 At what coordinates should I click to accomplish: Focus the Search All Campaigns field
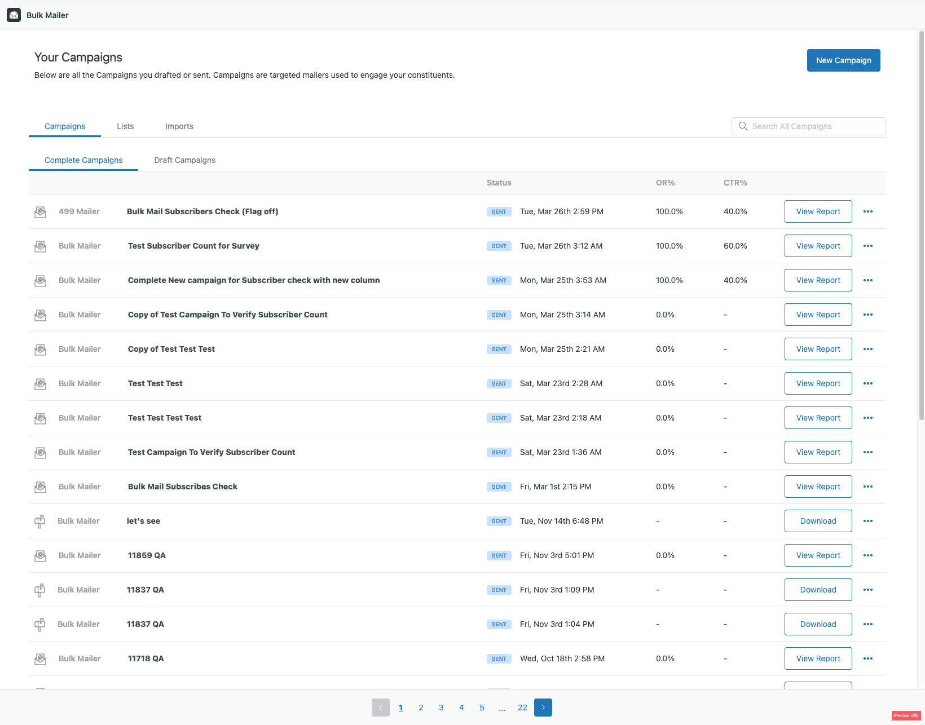click(x=809, y=126)
